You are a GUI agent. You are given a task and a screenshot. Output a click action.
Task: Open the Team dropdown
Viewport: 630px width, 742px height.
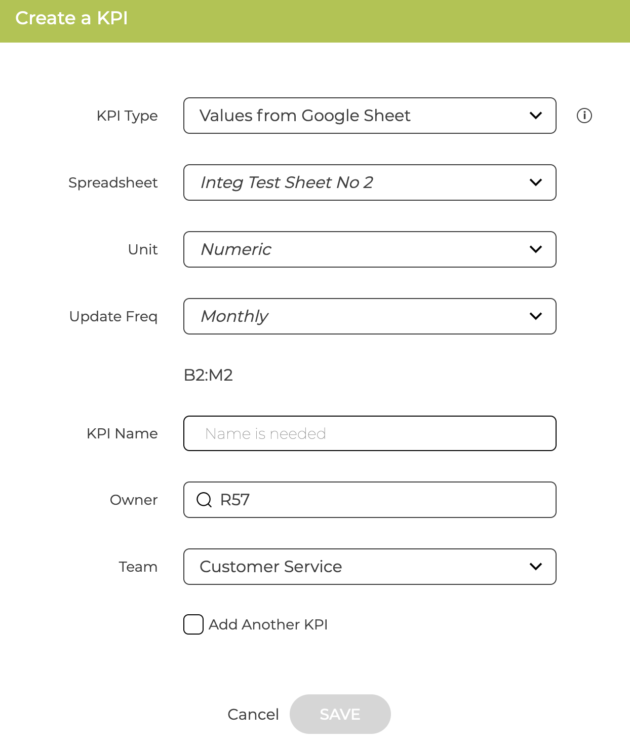(370, 567)
